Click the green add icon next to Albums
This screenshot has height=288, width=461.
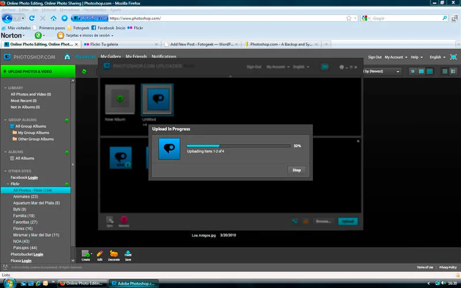[67, 152]
